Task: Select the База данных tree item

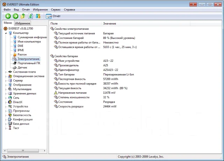Action: (x=21, y=124)
